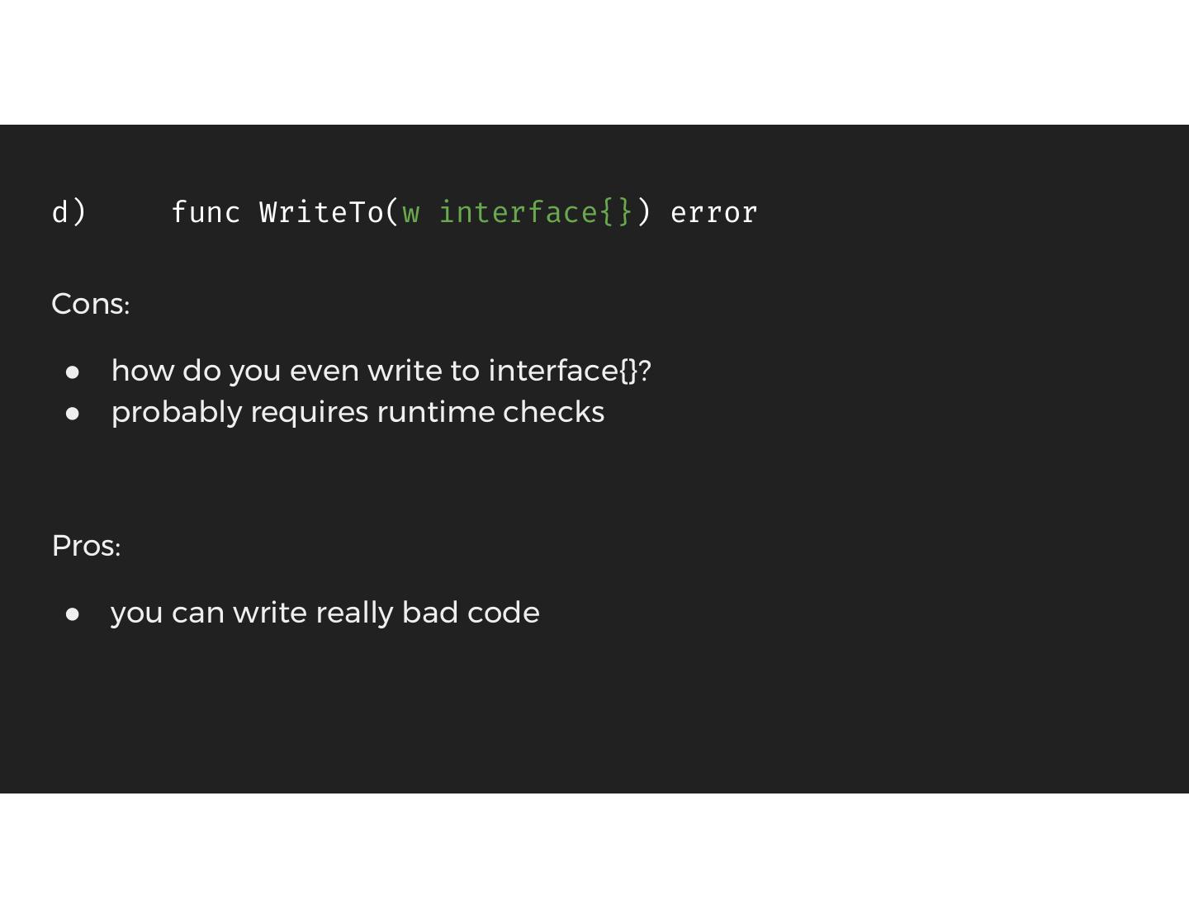Click the green interface{} type in the code line
The image size is (1189, 919).
(x=535, y=213)
